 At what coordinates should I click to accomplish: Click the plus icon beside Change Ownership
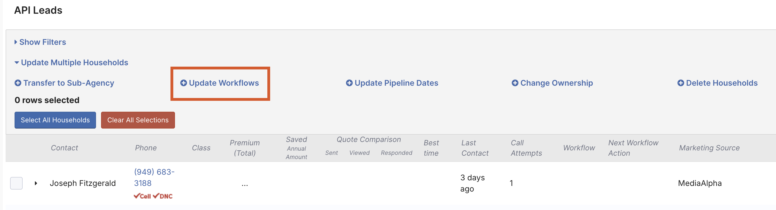point(515,83)
